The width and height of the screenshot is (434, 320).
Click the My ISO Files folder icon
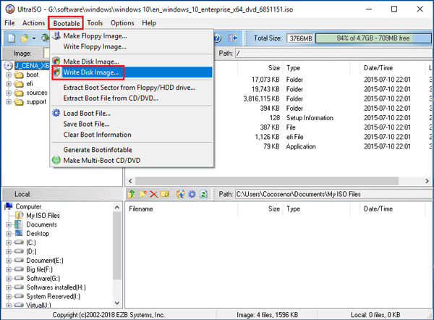(20, 215)
